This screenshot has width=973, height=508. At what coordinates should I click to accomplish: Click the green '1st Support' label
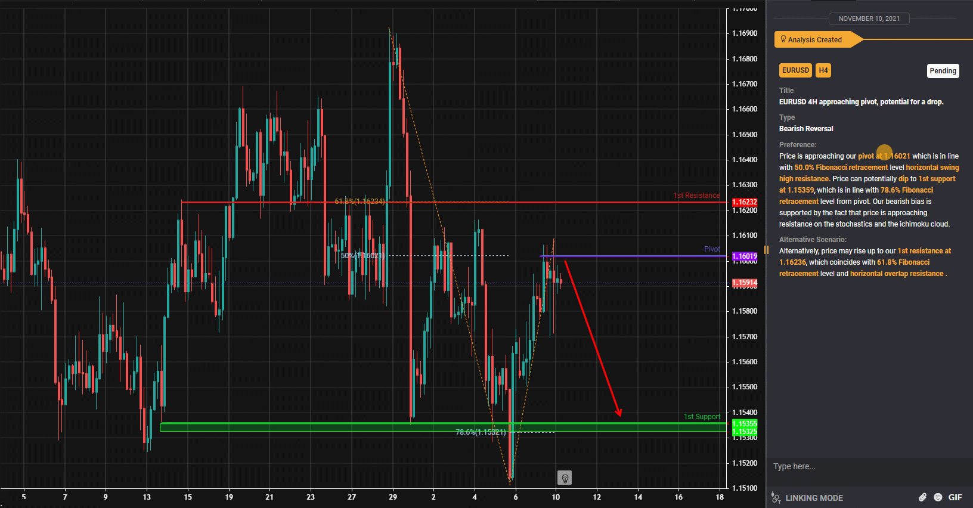click(702, 417)
